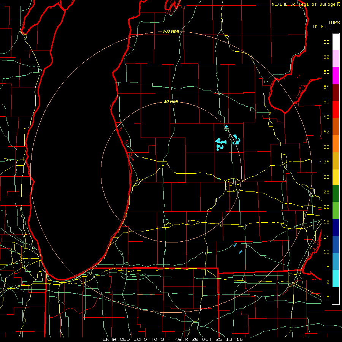Click the dark red 50 kft swatch
342x342 pixels.
tap(336, 93)
